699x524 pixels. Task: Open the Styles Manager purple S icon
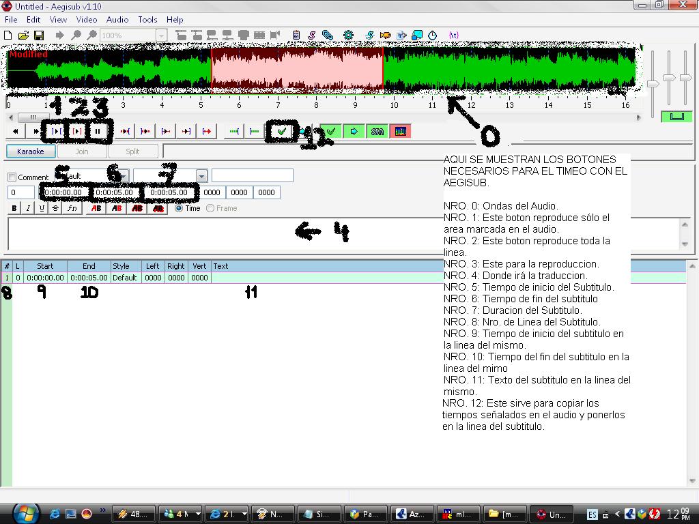pyautogui.click(x=311, y=35)
